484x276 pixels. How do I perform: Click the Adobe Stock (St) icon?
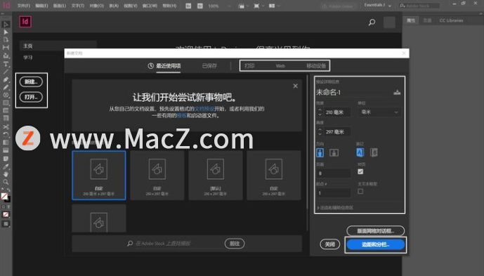point(200,6)
